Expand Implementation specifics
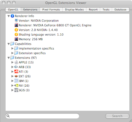The image size is (132, 122). 13,48
